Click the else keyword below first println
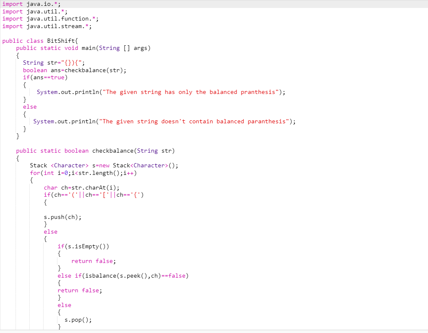The height and width of the screenshot is (333, 428). (29, 107)
